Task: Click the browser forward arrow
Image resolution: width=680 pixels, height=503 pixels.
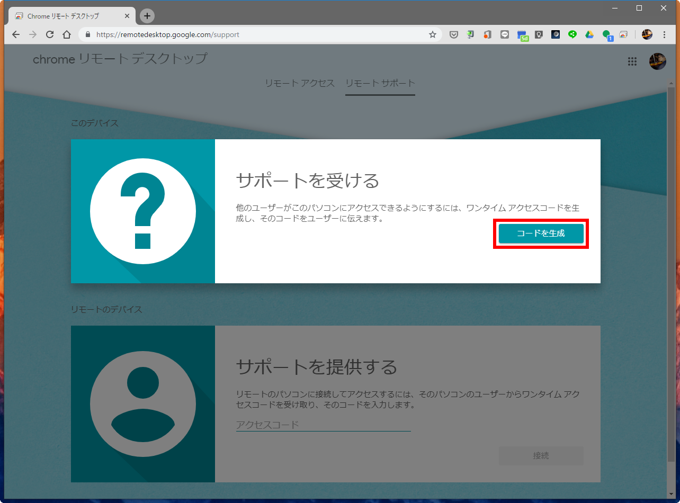Action: pyautogui.click(x=33, y=34)
